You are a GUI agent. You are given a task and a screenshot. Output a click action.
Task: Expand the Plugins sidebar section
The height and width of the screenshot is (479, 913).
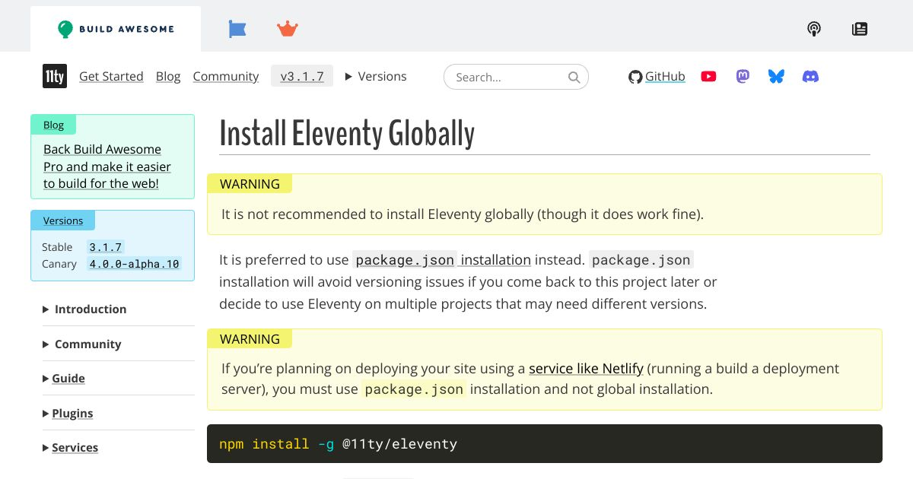click(x=68, y=413)
